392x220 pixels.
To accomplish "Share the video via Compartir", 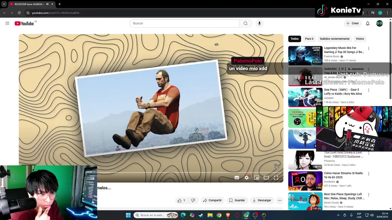I will (x=212, y=200).
